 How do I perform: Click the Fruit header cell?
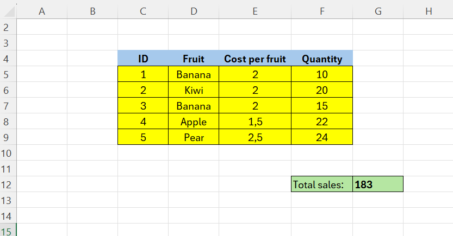[x=194, y=59]
